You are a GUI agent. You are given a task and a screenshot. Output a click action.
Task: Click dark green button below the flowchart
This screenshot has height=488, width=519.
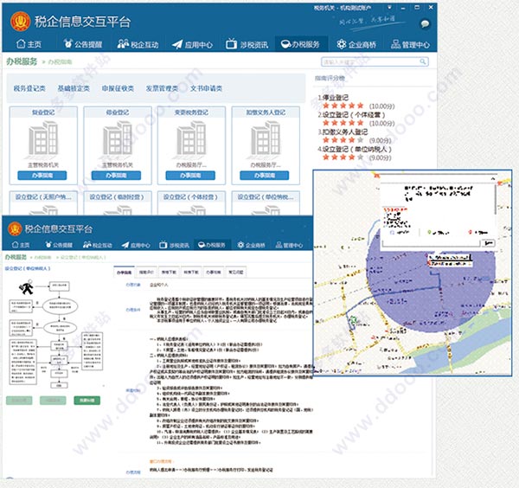87,401
